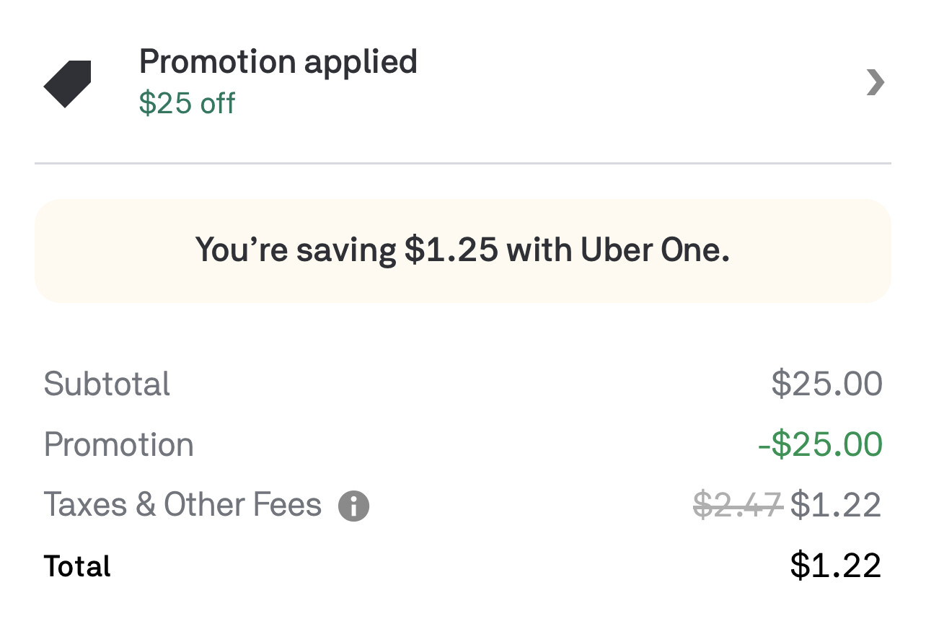Click the black tag glyph near Promotion applied
Image resolution: width=926 pixels, height=629 pixels.
(67, 82)
